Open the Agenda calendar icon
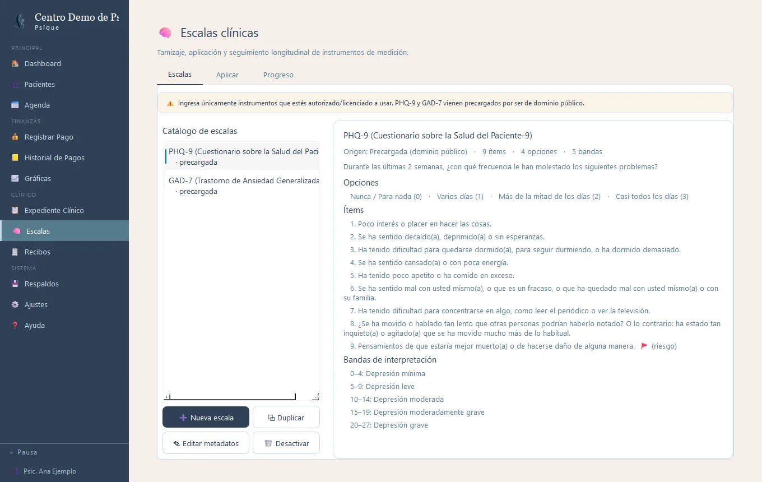 pyautogui.click(x=15, y=105)
